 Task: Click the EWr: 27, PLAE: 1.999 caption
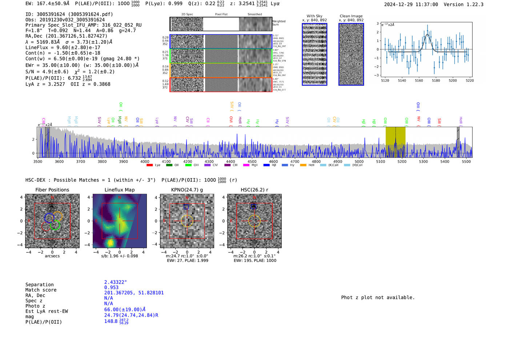pyautogui.click(x=188, y=260)
